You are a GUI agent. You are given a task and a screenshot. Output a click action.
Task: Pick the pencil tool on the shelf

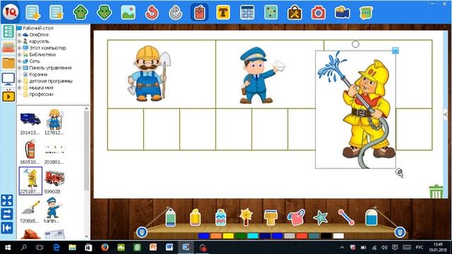pyautogui.click(x=170, y=217)
